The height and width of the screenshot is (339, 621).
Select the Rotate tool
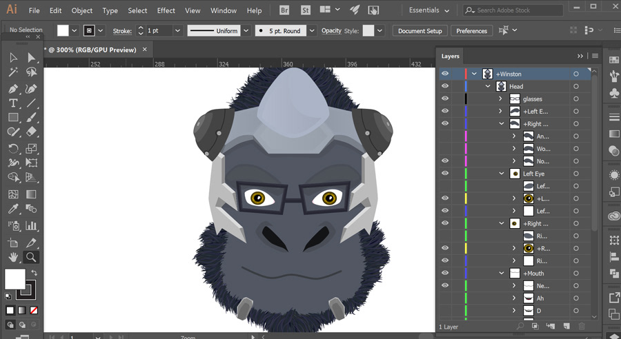coord(13,148)
